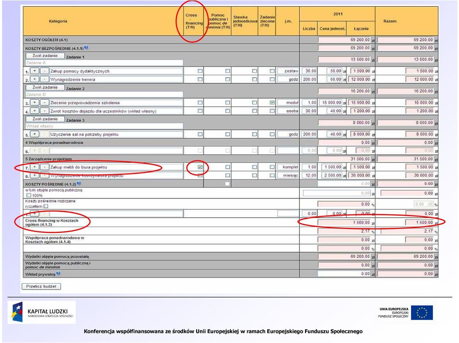Tick the 100% checkbox under objęte pomocą publiczną
The width and height of the screenshot is (459, 343).
(x=29, y=195)
